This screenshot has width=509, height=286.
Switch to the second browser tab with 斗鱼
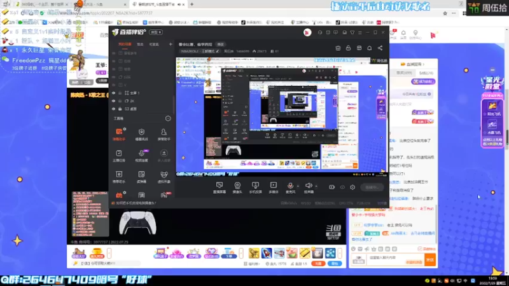[99, 4]
